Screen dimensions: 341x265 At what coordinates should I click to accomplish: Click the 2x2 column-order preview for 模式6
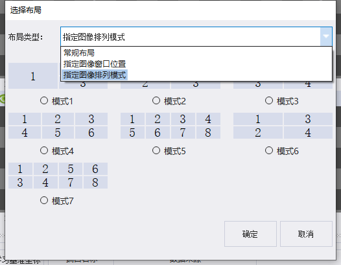[x=283, y=126]
